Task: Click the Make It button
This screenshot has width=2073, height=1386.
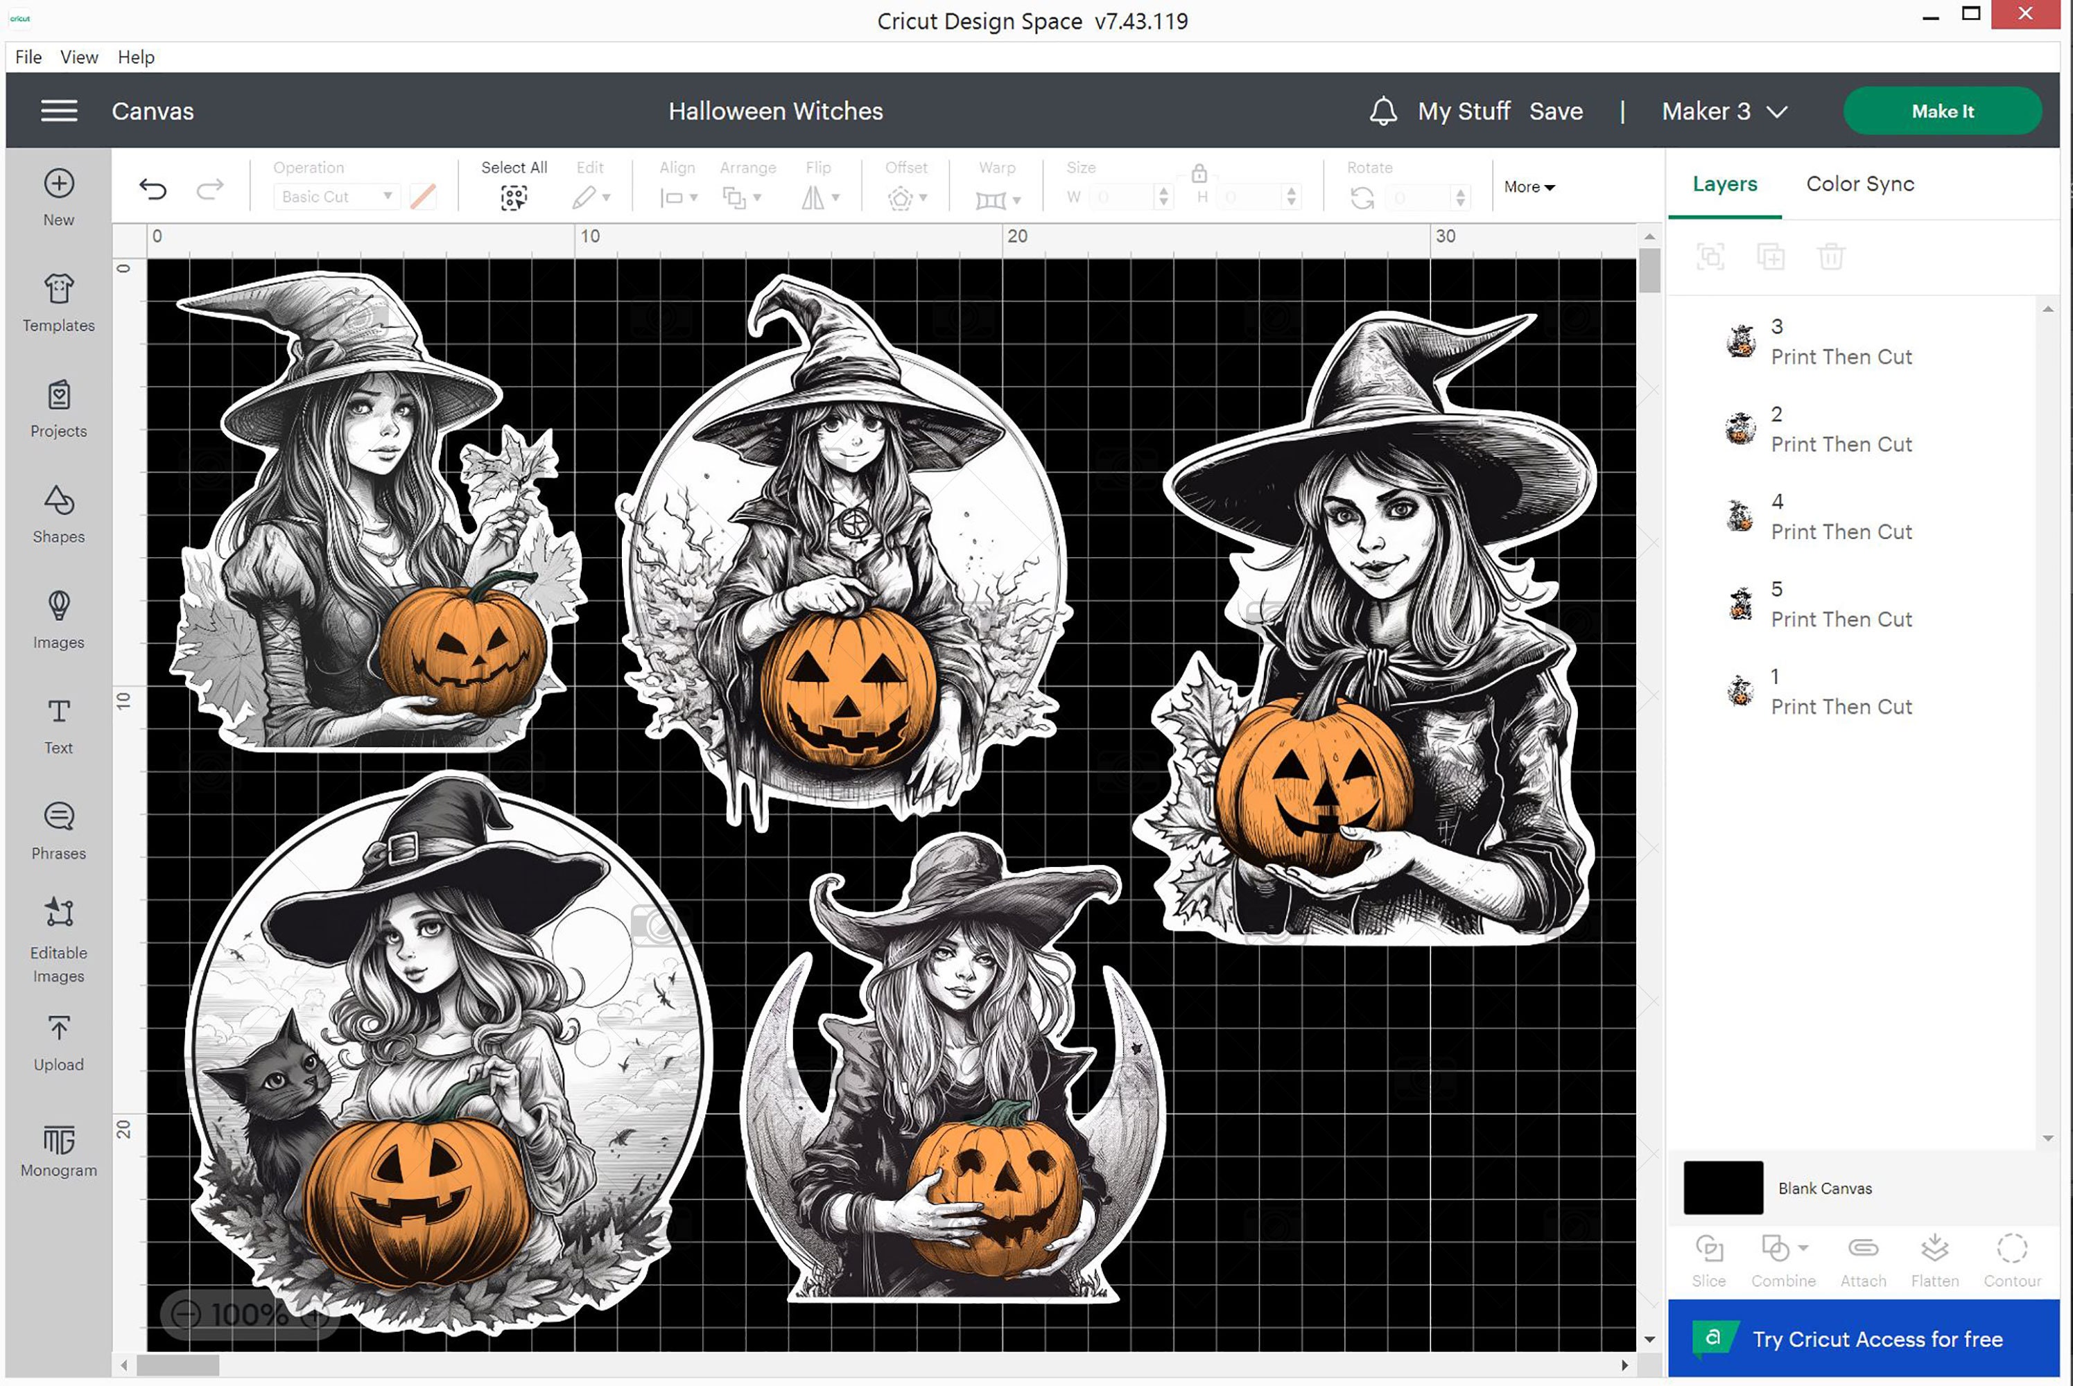Action: point(1942,112)
